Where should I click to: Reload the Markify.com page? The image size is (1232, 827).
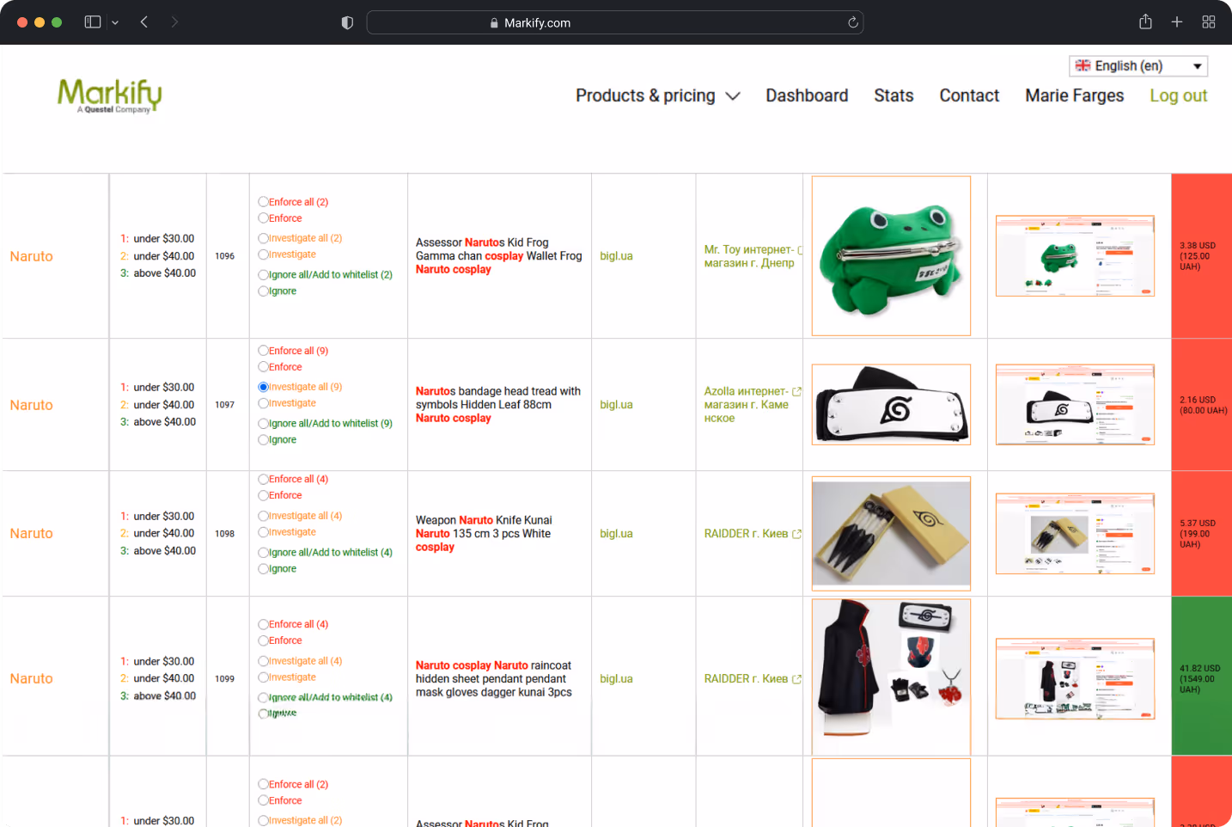[x=853, y=22]
